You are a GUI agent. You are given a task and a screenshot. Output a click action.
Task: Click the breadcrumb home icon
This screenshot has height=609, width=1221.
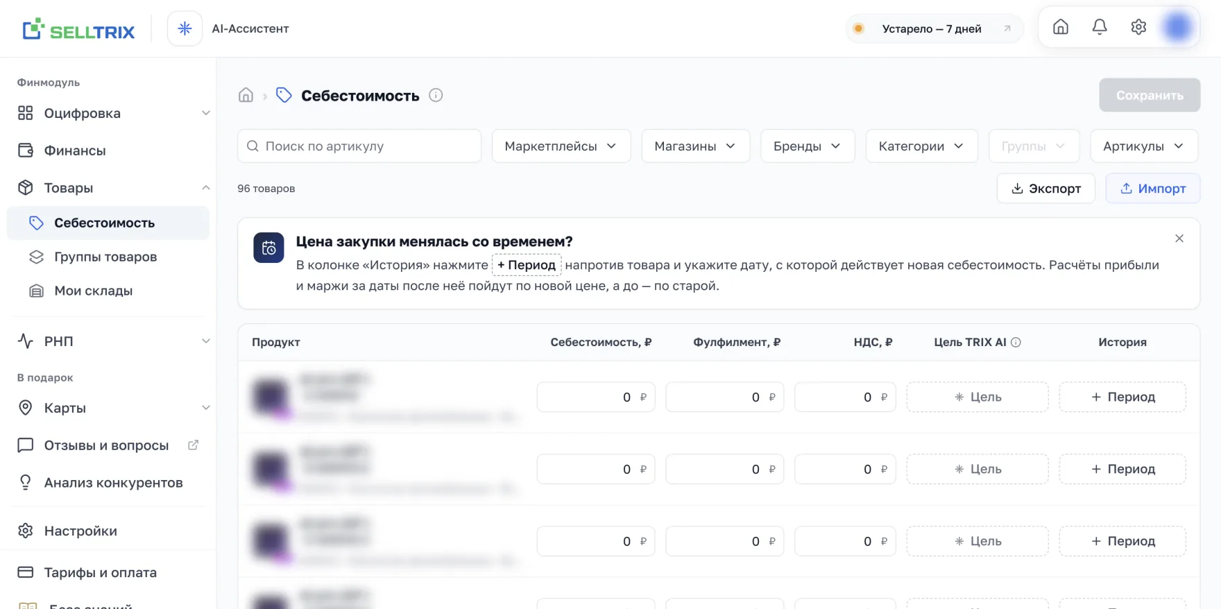click(x=246, y=95)
